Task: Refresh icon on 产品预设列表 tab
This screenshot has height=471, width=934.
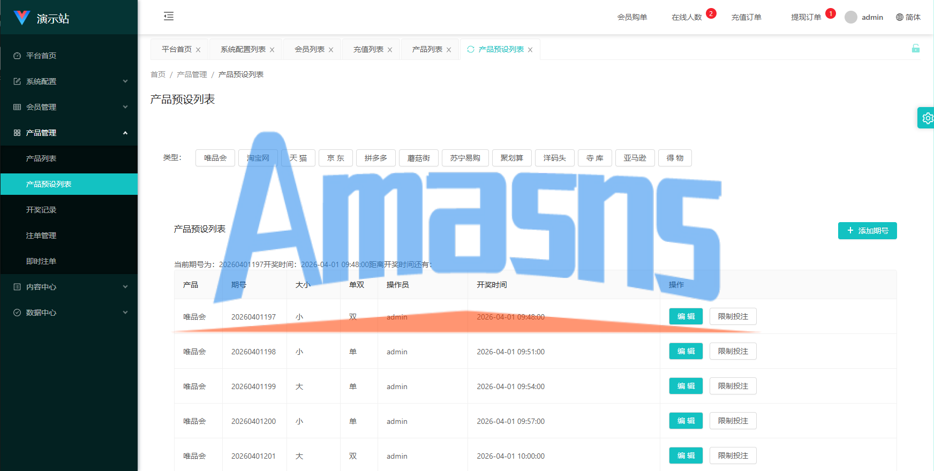Action: click(x=471, y=49)
